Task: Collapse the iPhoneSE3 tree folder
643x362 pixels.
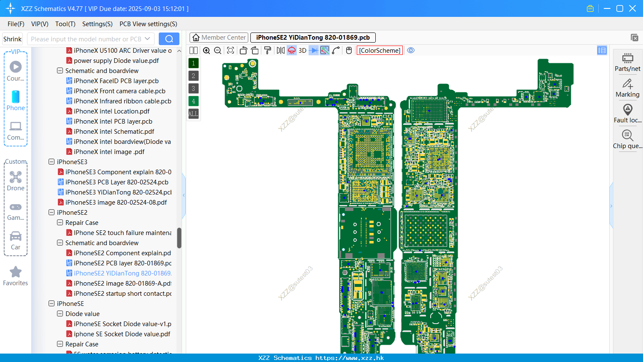Action: coord(52,162)
